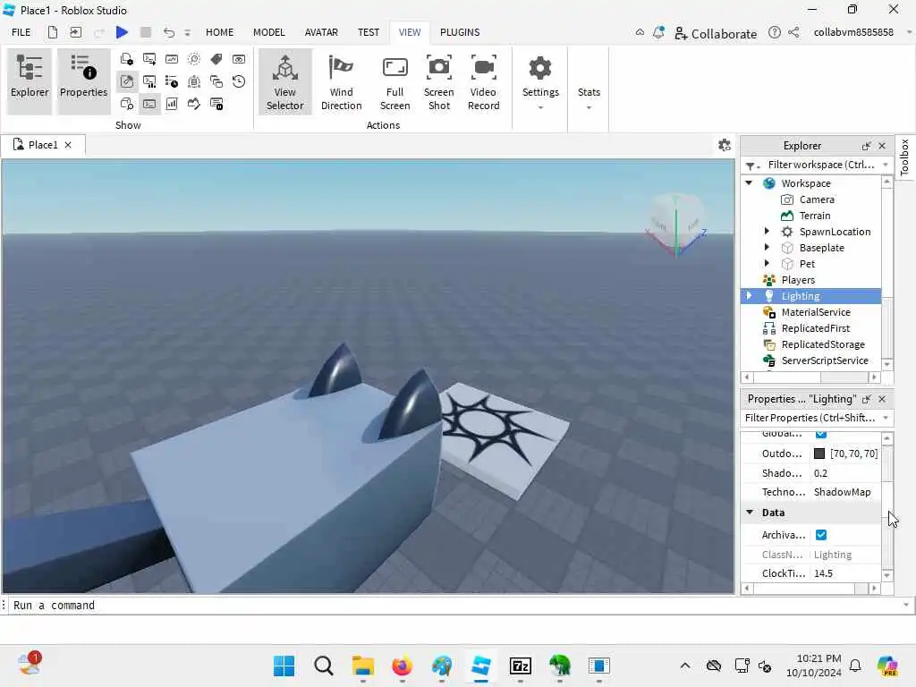Screen dimensions: 916x687
Task: Collapse the Data properties section
Action: pyautogui.click(x=750, y=513)
